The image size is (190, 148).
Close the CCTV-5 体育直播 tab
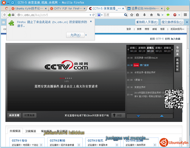coord(123,9)
